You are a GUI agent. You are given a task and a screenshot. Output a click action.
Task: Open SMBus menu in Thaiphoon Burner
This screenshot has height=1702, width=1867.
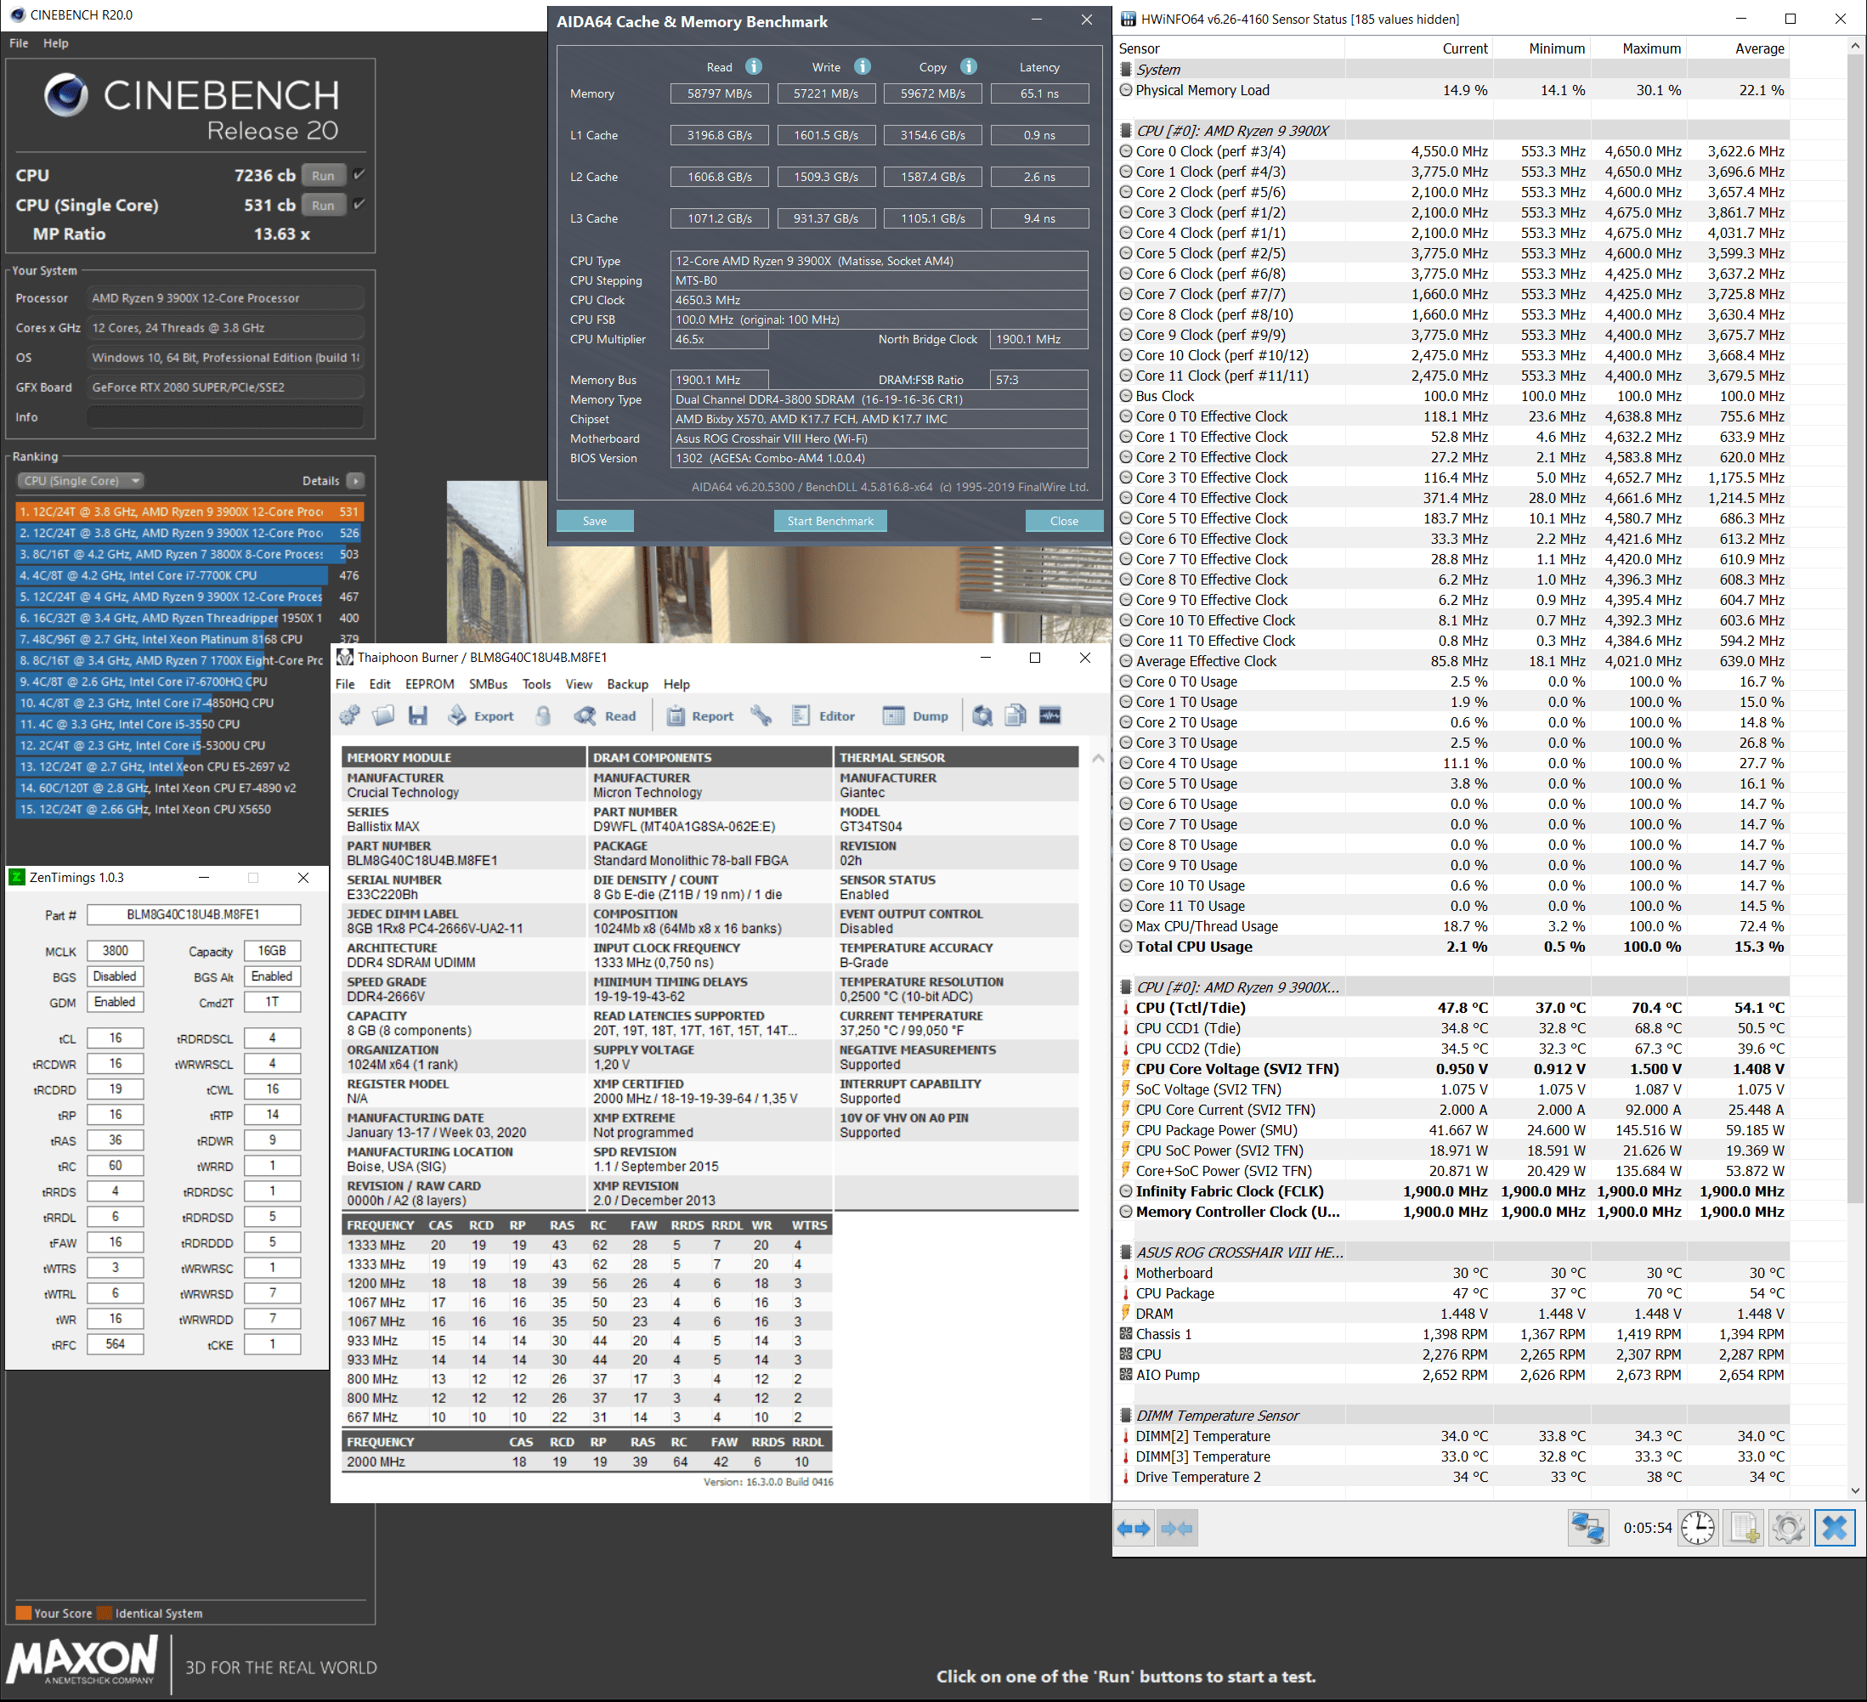click(x=488, y=684)
